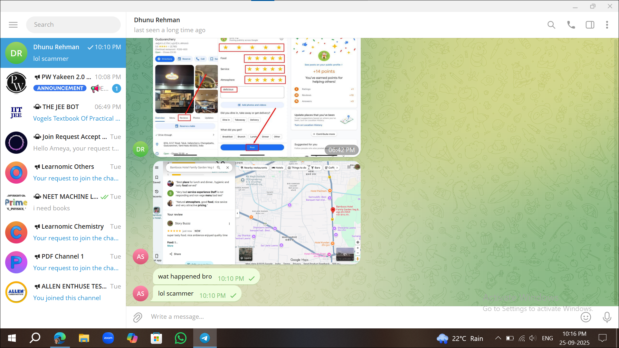Toggle the right sidebar info panel
Screen dimensions: 619x348
pyautogui.click(x=590, y=25)
